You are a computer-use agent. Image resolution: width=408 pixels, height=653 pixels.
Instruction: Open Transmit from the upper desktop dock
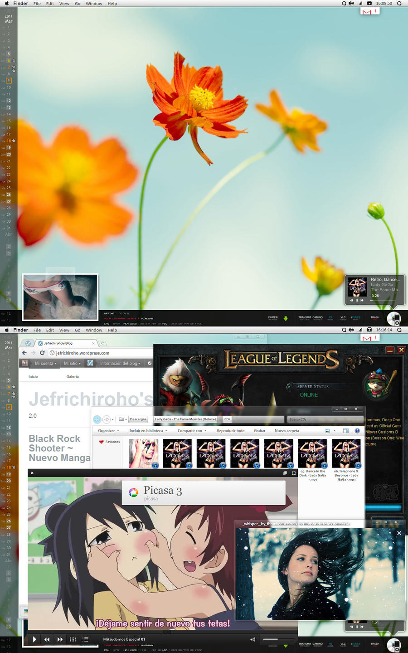pos(305,318)
